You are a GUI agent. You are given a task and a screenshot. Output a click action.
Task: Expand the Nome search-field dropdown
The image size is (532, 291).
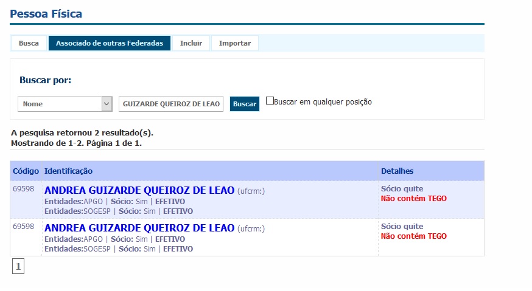click(65, 104)
